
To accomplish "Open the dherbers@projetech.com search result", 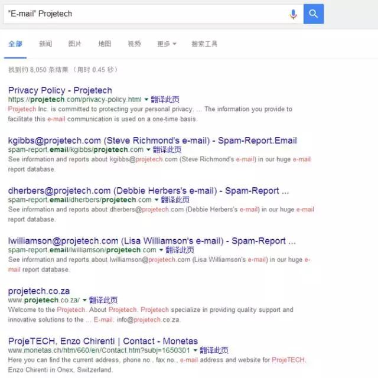I will point(148,191).
